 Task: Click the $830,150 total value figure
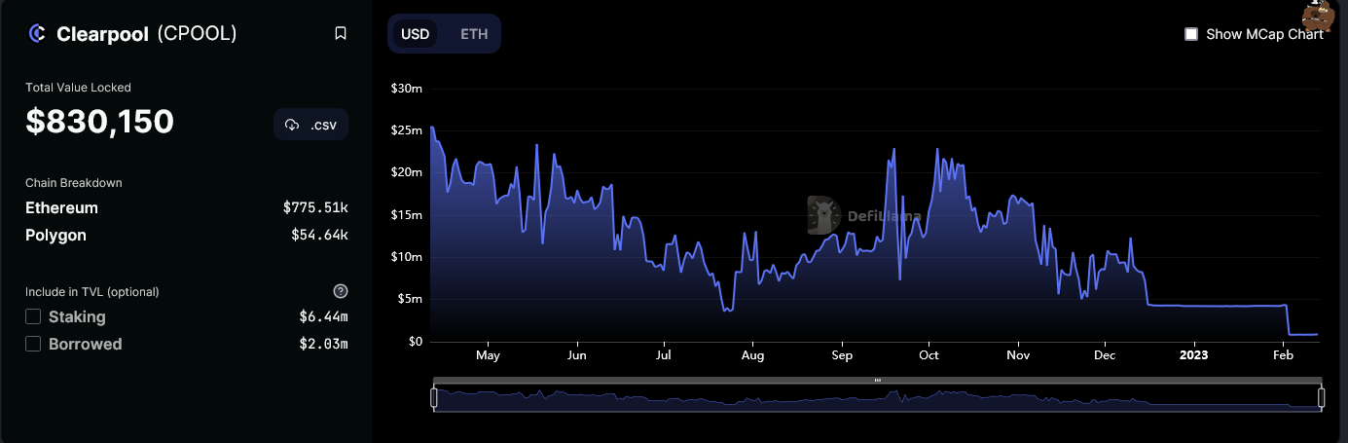point(100,122)
